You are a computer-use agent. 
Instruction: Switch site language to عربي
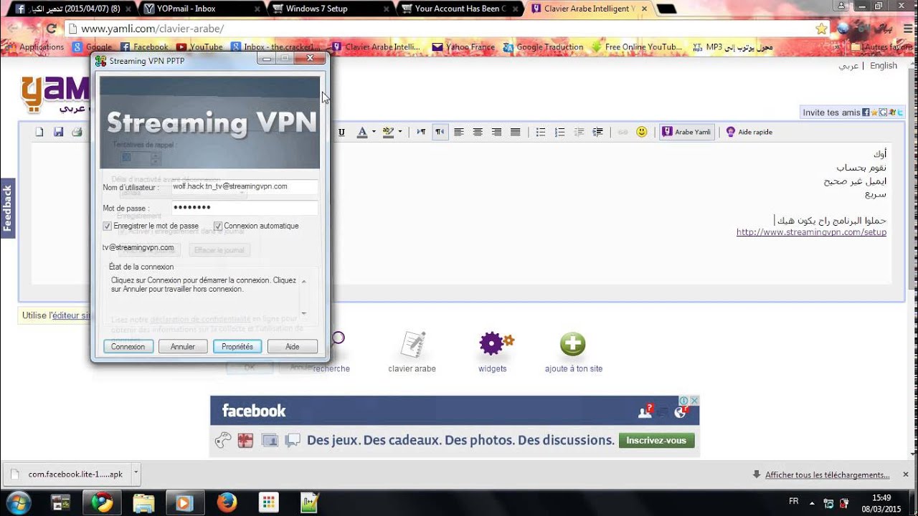tap(849, 65)
